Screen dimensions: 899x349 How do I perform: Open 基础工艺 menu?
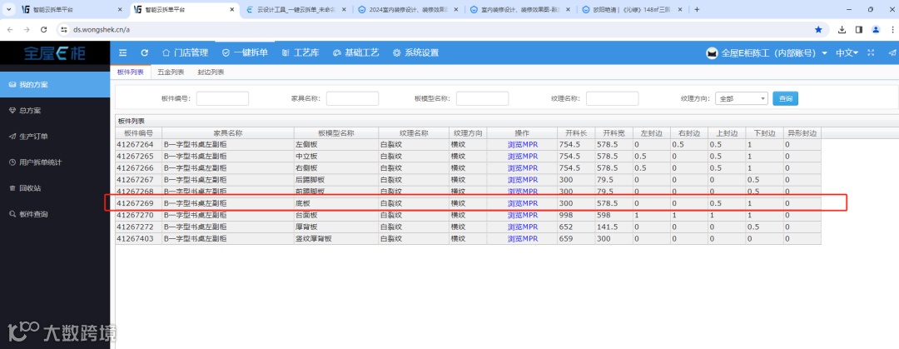point(355,52)
